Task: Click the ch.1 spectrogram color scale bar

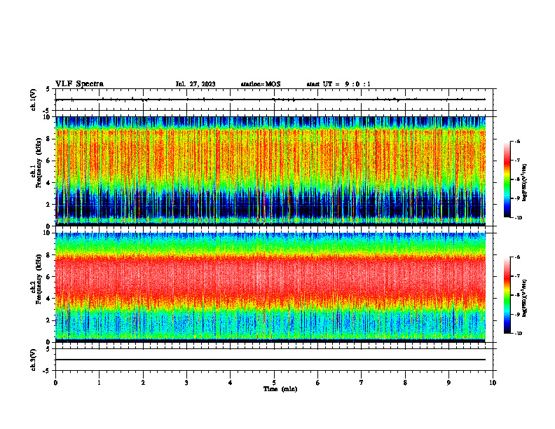Action: tap(507, 179)
